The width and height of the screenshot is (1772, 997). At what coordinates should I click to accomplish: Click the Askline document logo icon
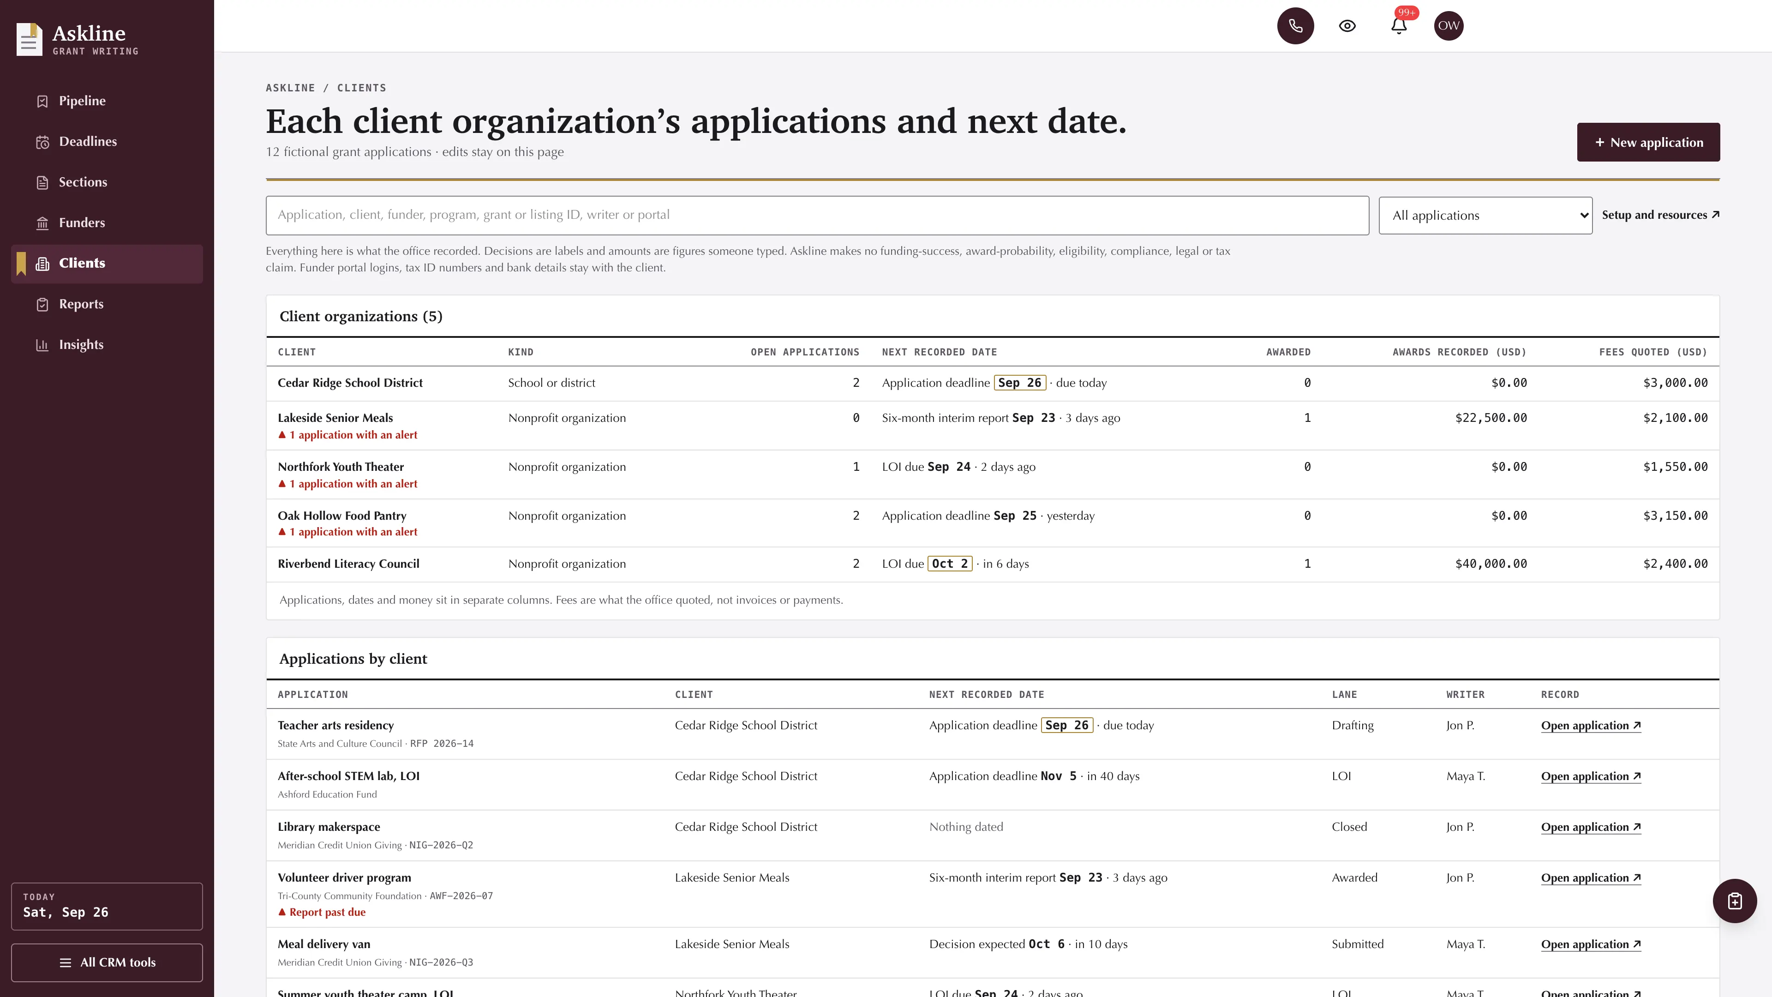coord(29,39)
